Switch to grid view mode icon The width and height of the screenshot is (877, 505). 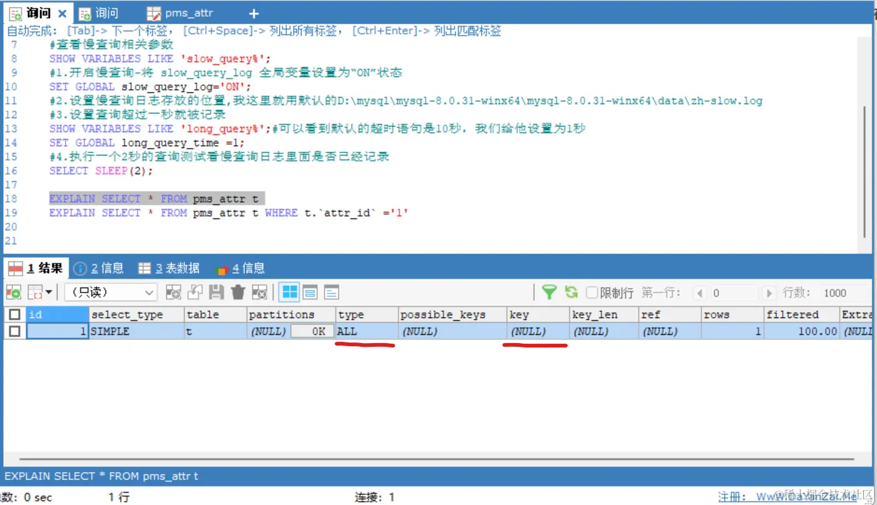[x=289, y=292]
